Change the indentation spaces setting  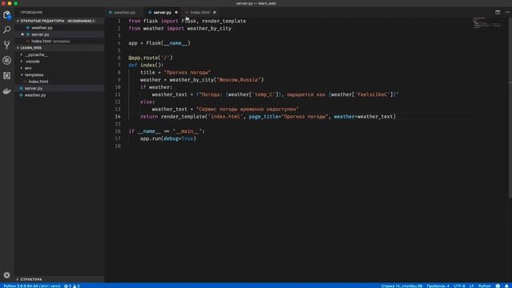tap(438, 286)
